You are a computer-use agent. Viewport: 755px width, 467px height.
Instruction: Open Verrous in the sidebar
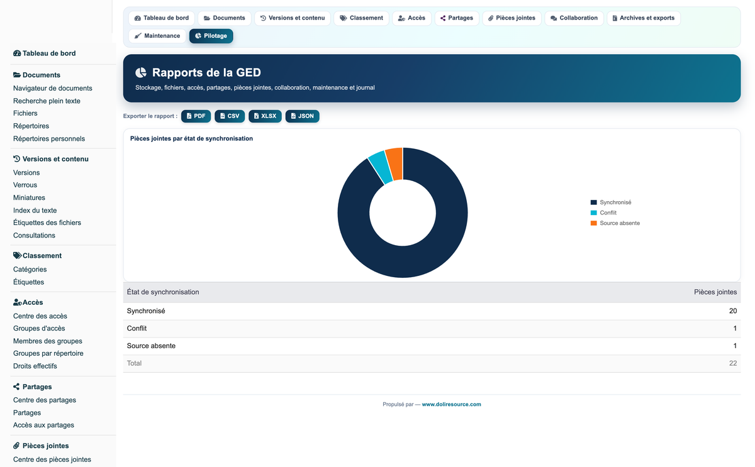click(x=25, y=185)
